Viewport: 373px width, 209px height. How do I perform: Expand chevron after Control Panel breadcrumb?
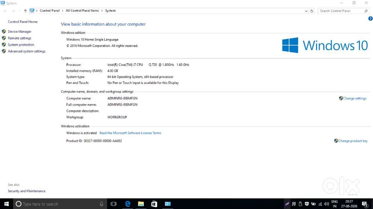click(63, 11)
